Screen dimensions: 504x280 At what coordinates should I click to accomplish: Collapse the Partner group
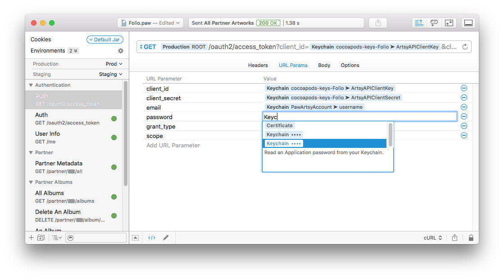pyautogui.click(x=31, y=152)
